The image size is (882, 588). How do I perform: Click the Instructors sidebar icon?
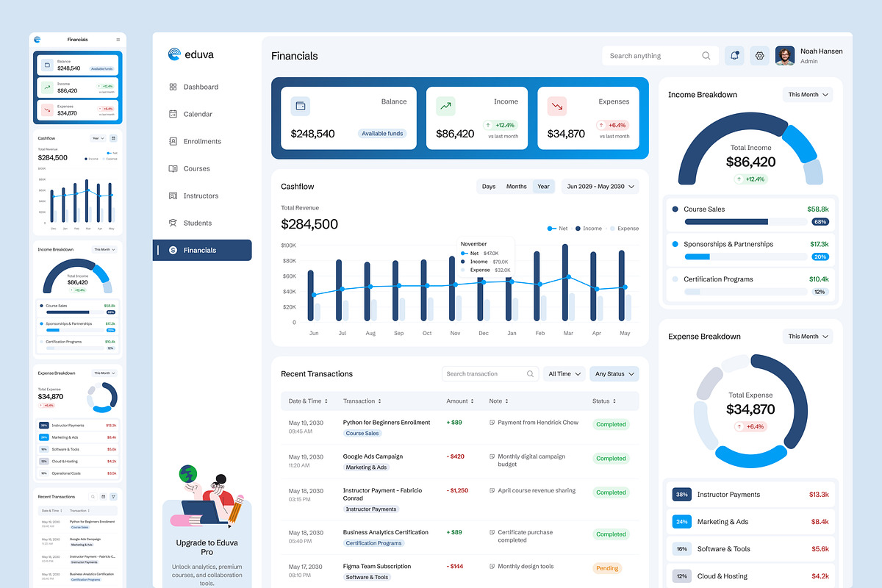click(x=173, y=196)
